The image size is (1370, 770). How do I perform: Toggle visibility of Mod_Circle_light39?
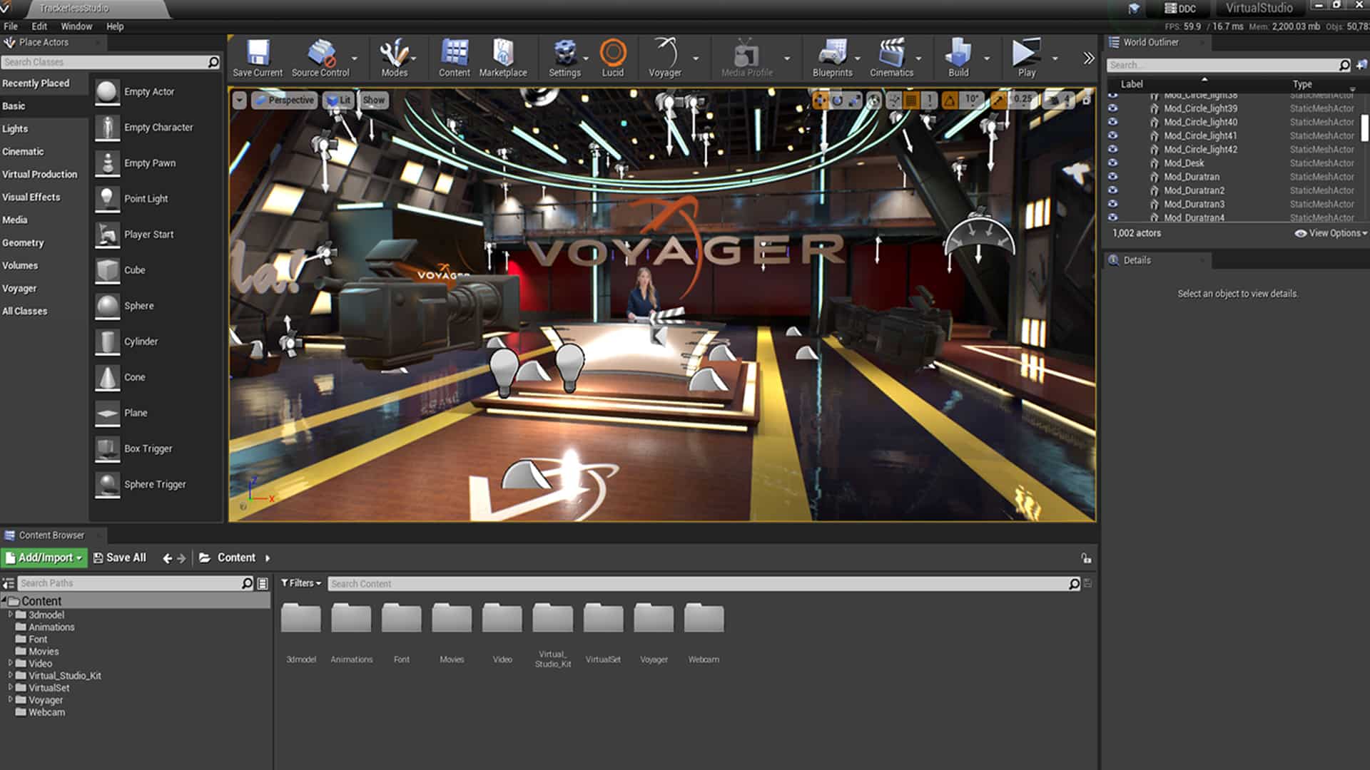coord(1112,108)
